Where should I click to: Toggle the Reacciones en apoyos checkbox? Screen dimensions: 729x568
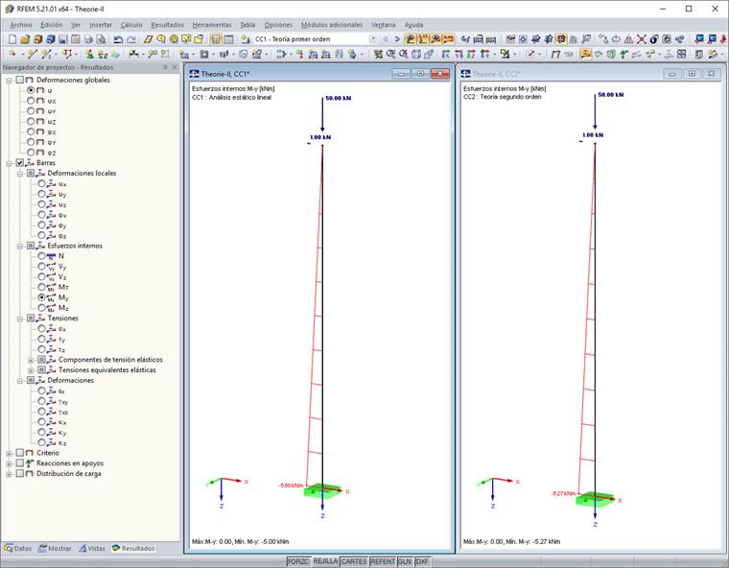coord(19,463)
